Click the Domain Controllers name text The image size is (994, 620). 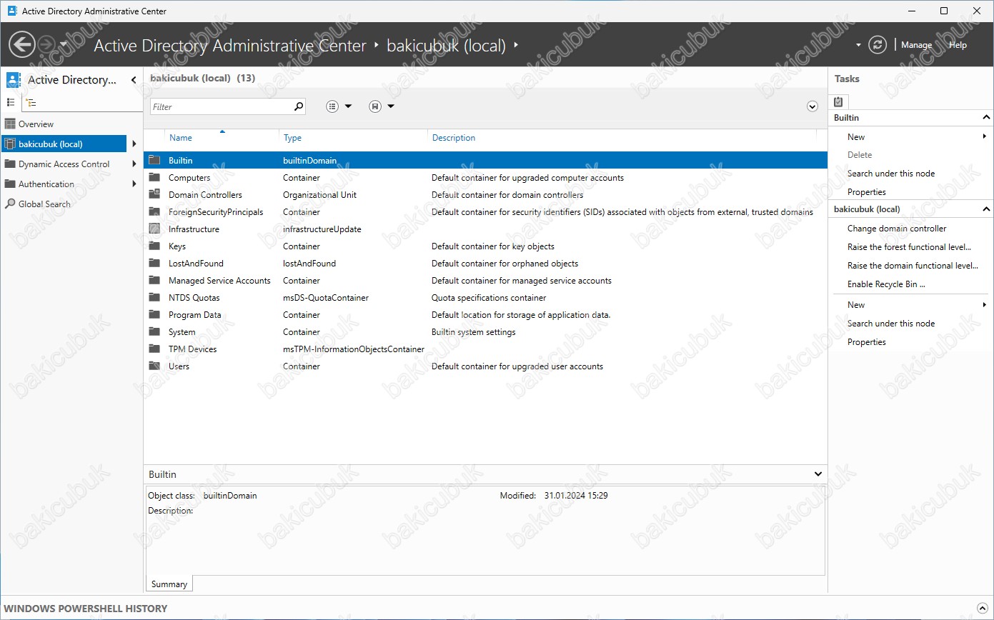[x=205, y=195]
